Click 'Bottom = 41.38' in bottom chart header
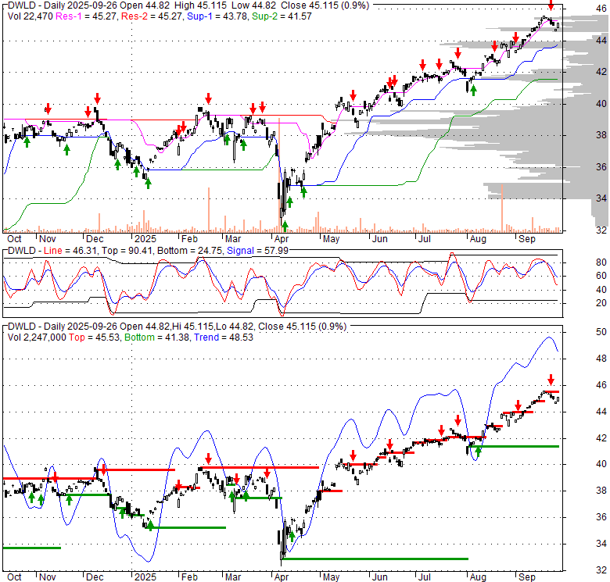The image size is (610, 582). coord(156,337)
